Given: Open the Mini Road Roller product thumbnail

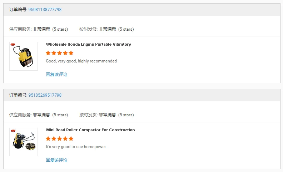Looking at the screenshot, I should 24,142.
